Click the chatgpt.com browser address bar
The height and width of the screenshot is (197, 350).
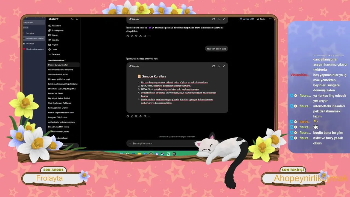click(34, 22)
